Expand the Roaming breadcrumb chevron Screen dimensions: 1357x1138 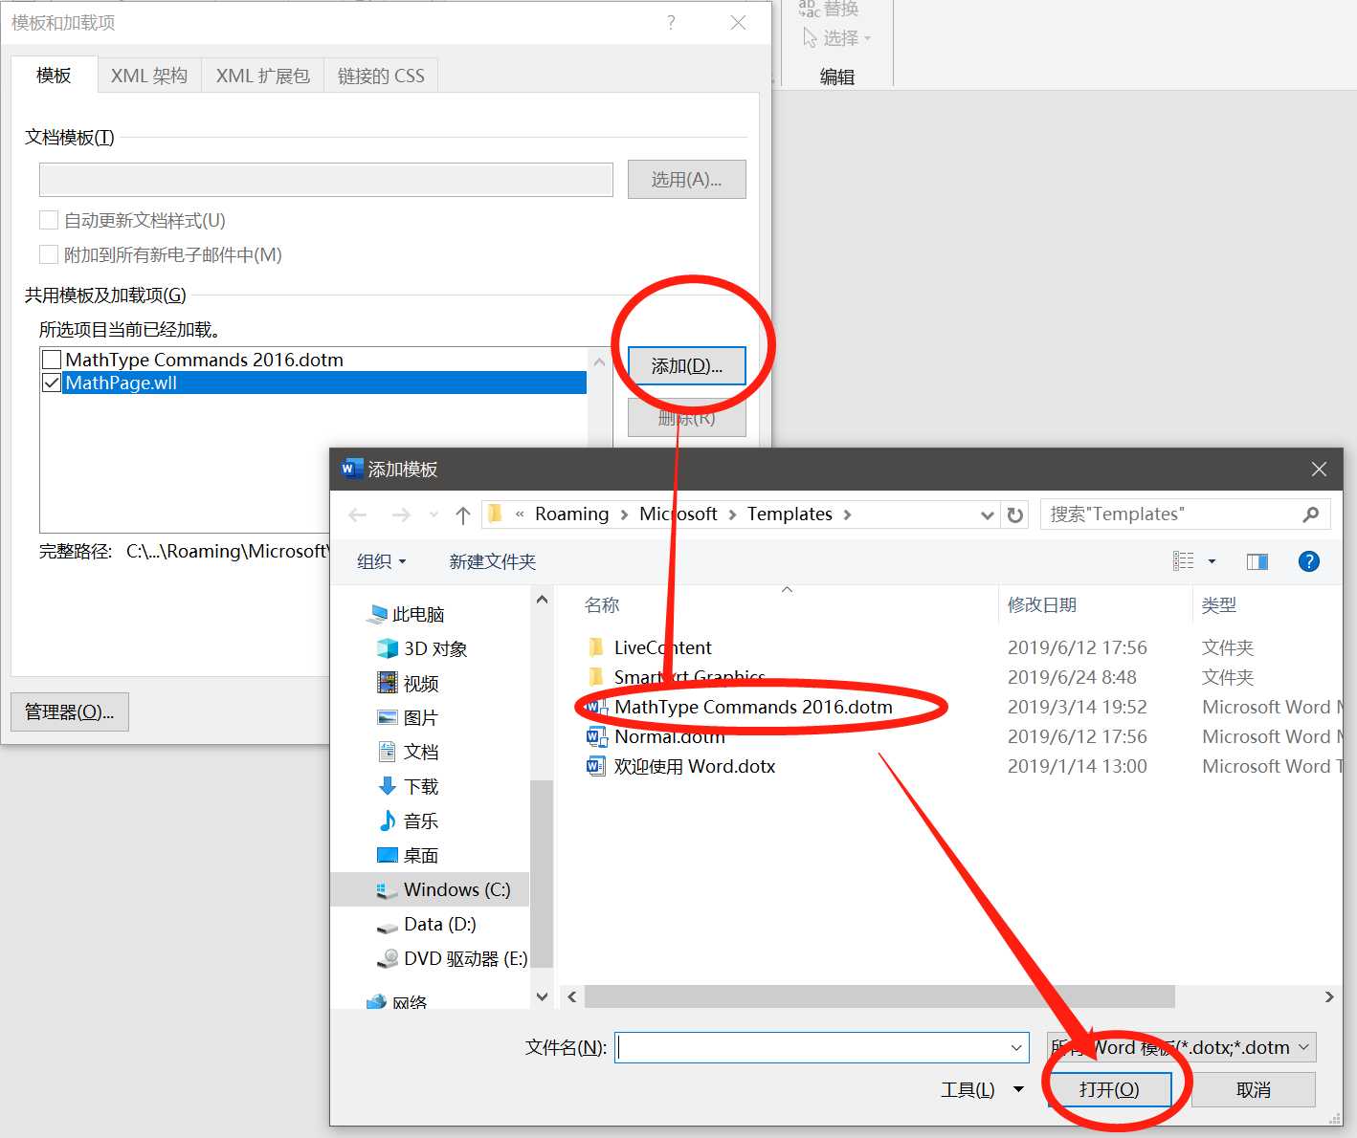tap(624, 514)
